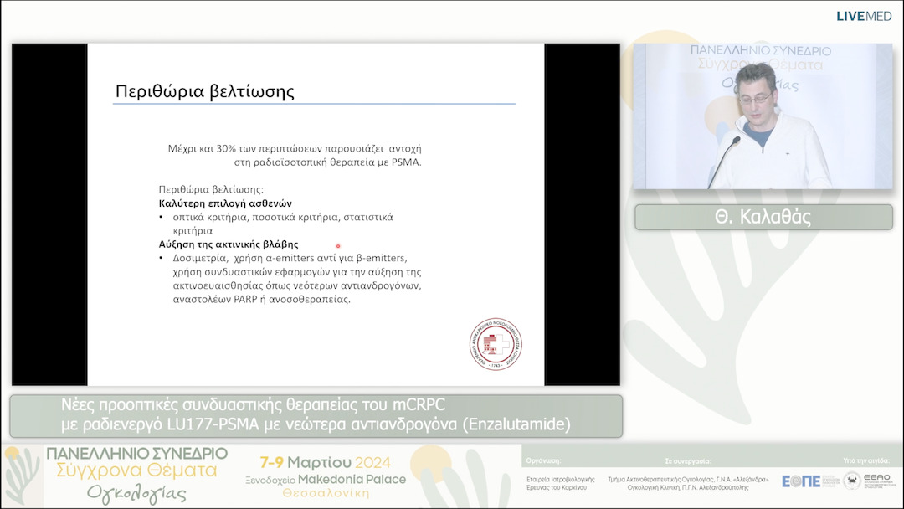The height and width of the screenshot is (509, 904).
Task: Click the red laser pointer dot on slide
Action: tap(338, 246)
